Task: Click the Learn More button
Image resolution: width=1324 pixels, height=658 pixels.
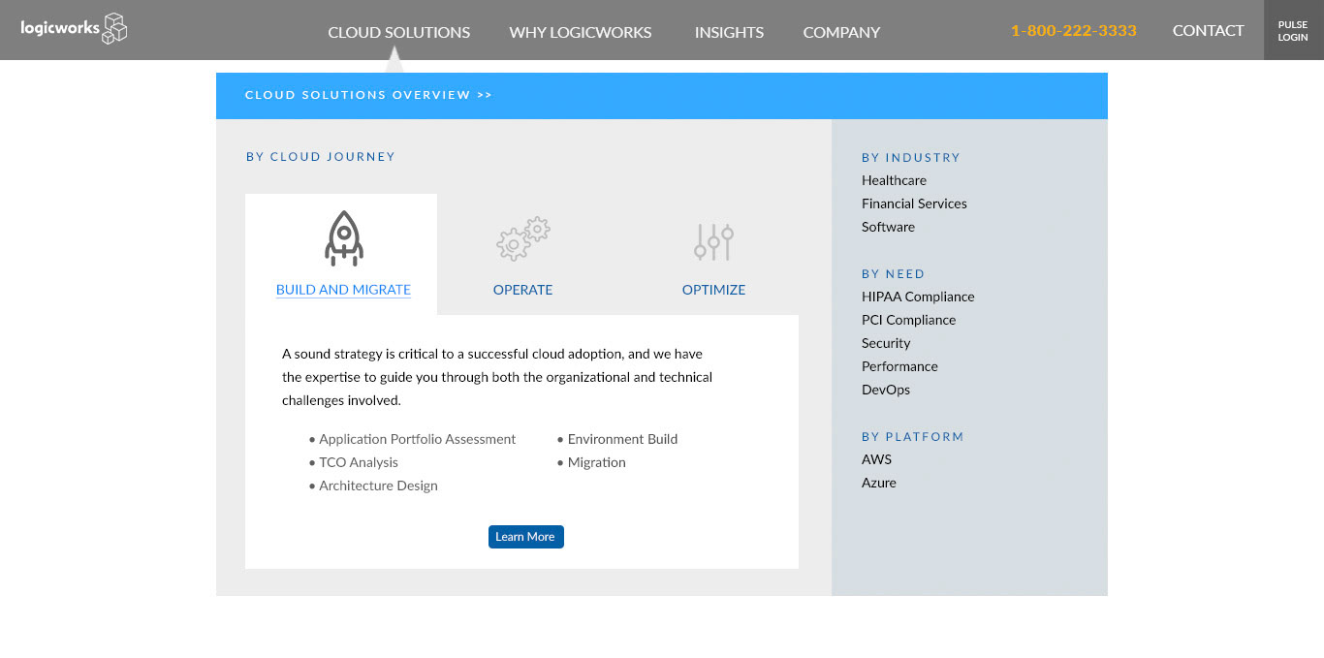Action: tap(525, 537)
